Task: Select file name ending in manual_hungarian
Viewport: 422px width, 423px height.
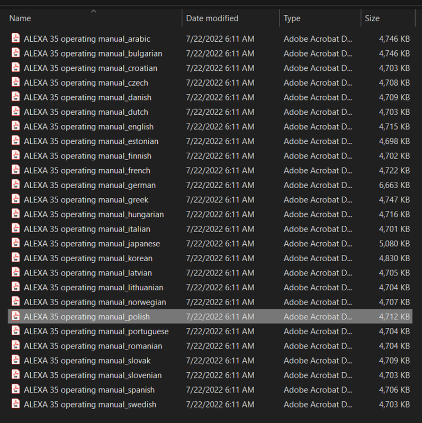Action: point(94,214)
